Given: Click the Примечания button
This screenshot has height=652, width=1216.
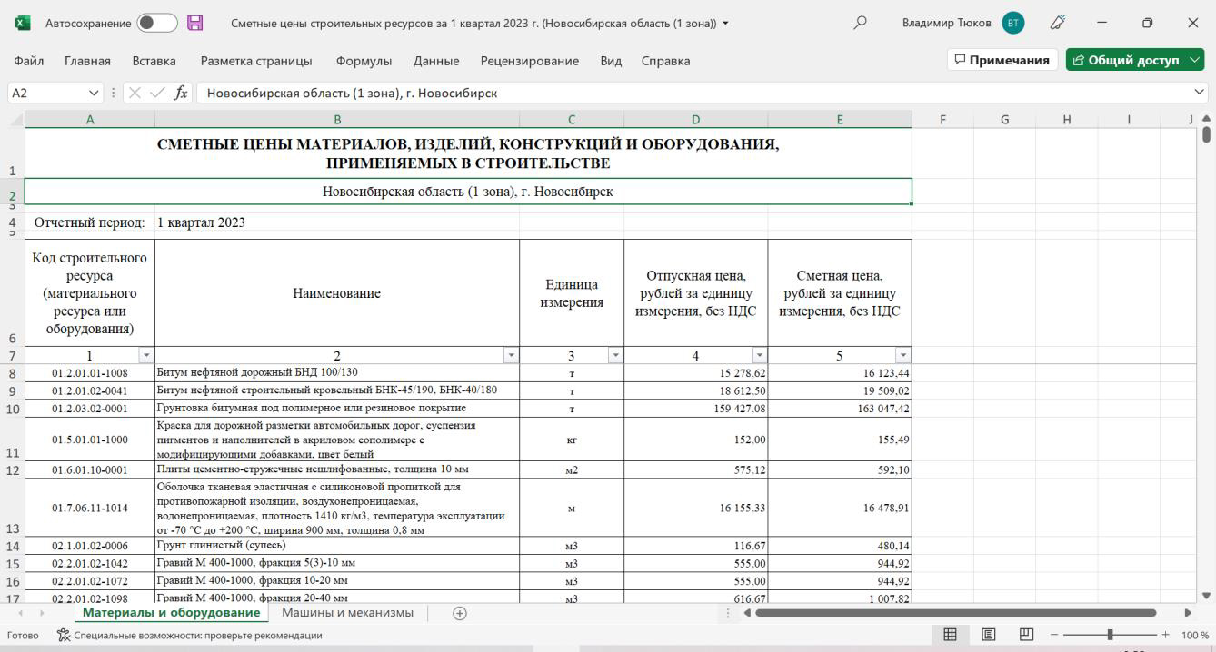Looking at the screenshot, I should [1002, 60].
